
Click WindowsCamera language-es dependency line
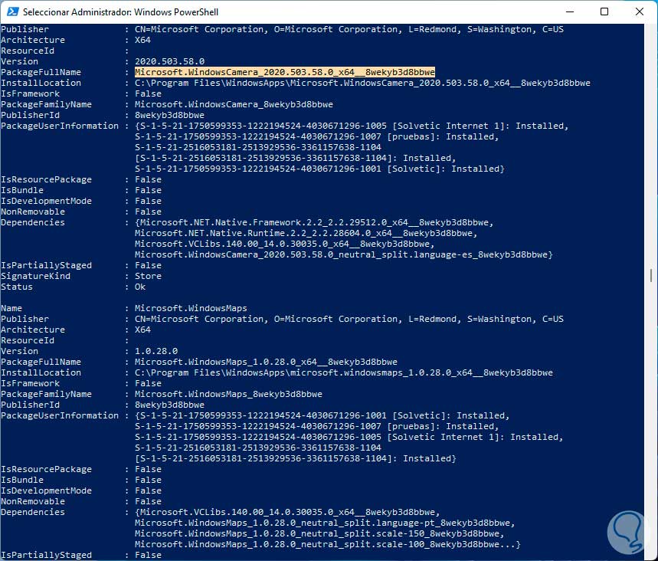pos(344,255)
